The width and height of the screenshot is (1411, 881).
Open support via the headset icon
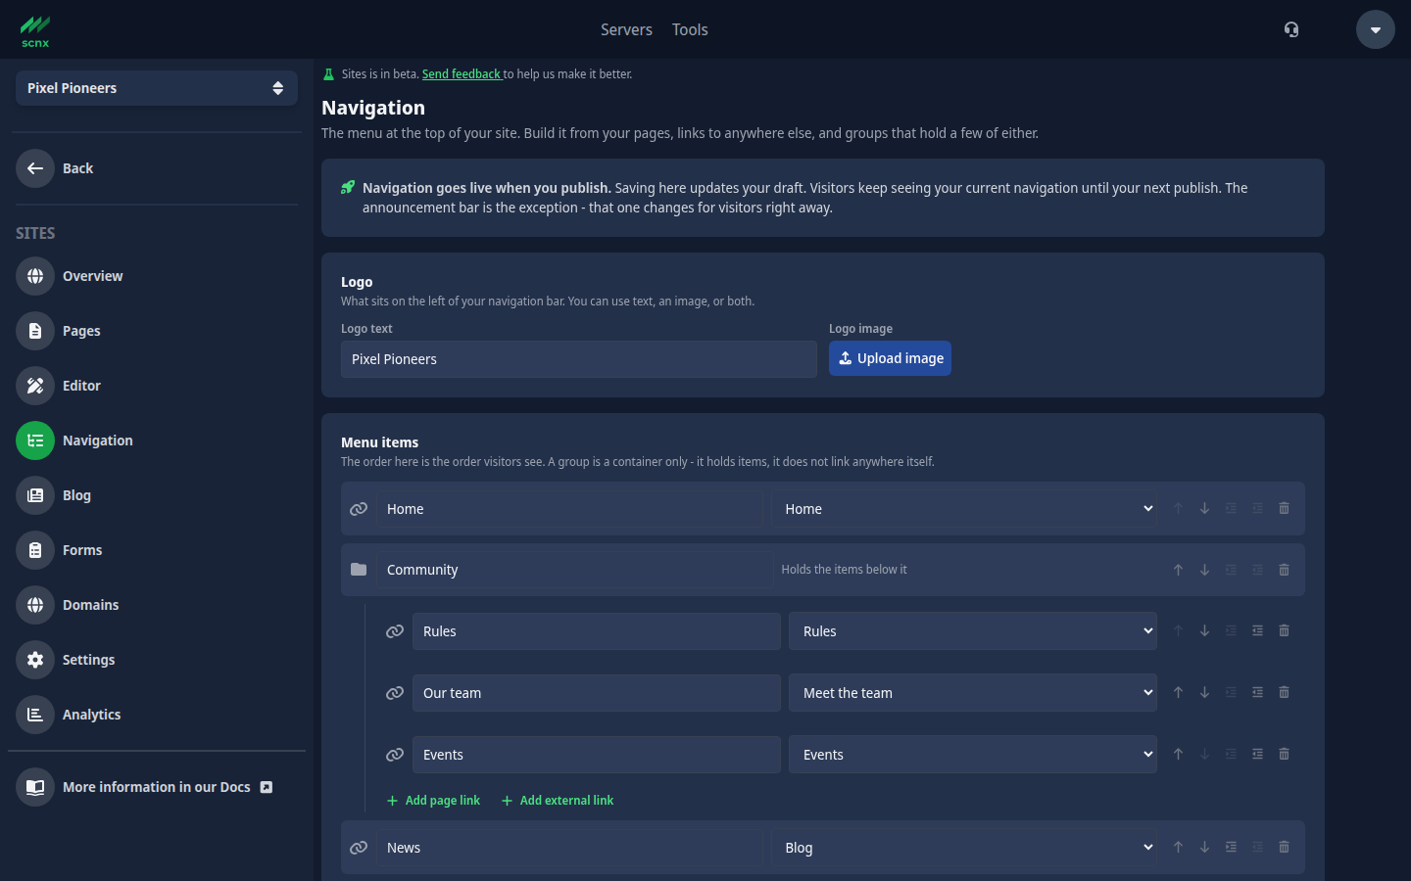[x=1291, y=29]
